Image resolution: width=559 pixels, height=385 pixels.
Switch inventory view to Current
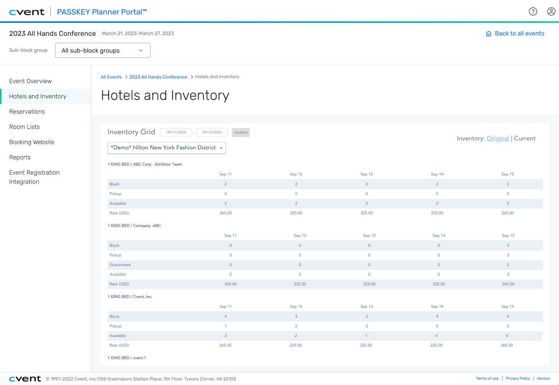525,138
